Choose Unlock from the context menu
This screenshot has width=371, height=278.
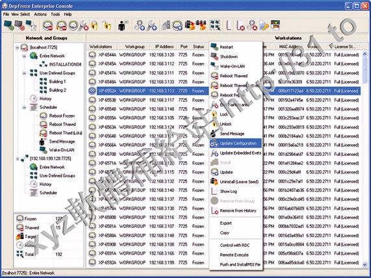pos(236,124)
